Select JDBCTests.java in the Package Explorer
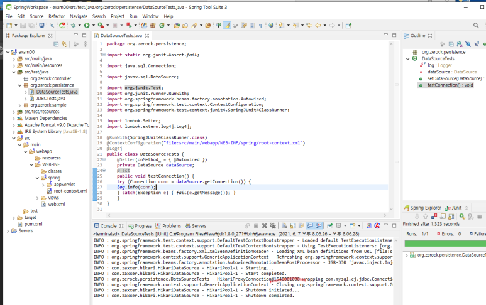 (50, 99)
